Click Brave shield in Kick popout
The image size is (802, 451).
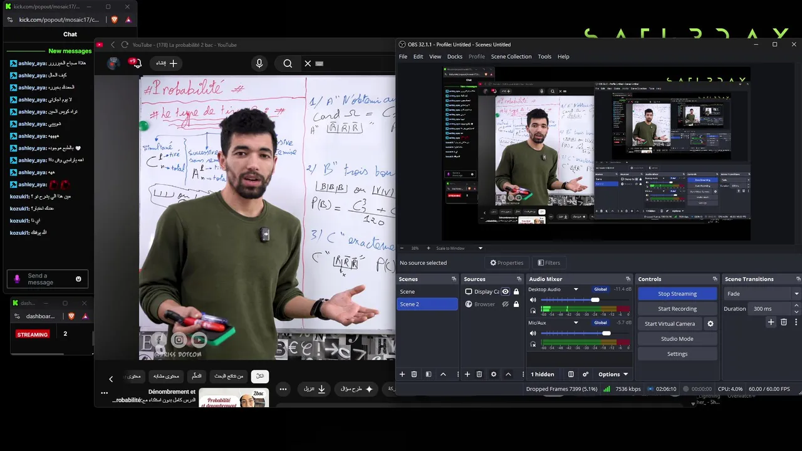tap(114, 20)
